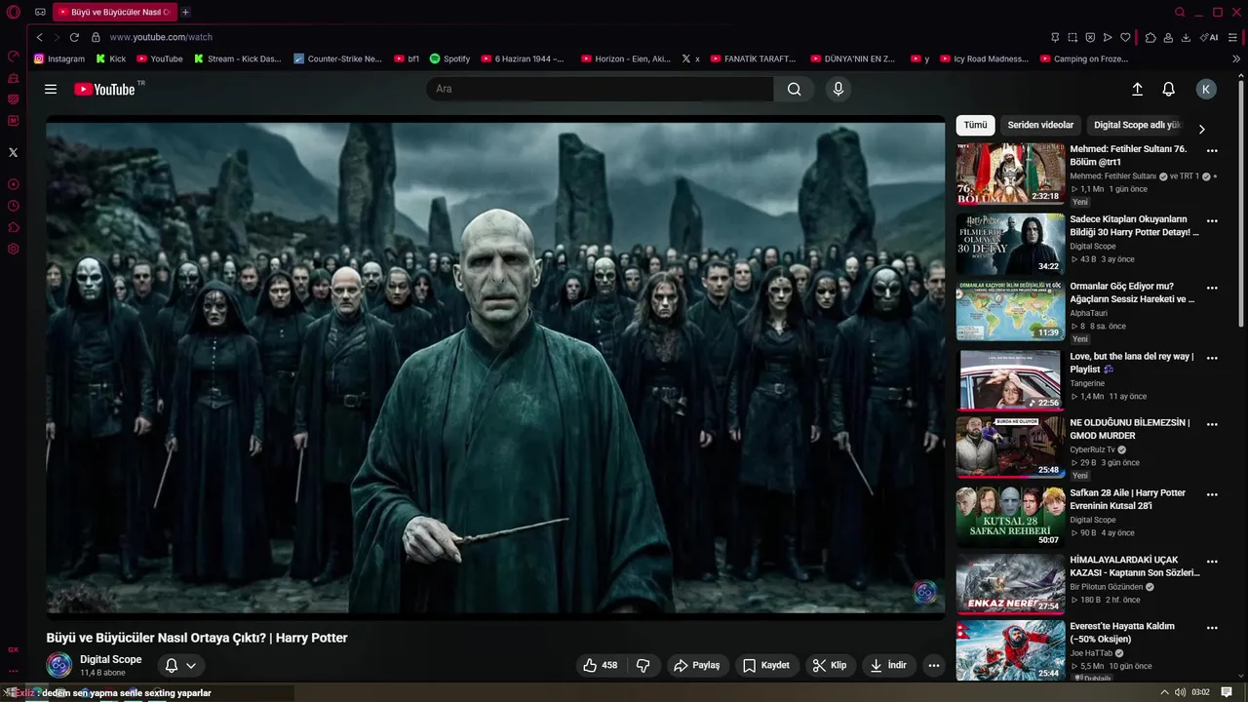Open the Instagram bookmark
1248x702 pixels.
click(x=59, y=58)
